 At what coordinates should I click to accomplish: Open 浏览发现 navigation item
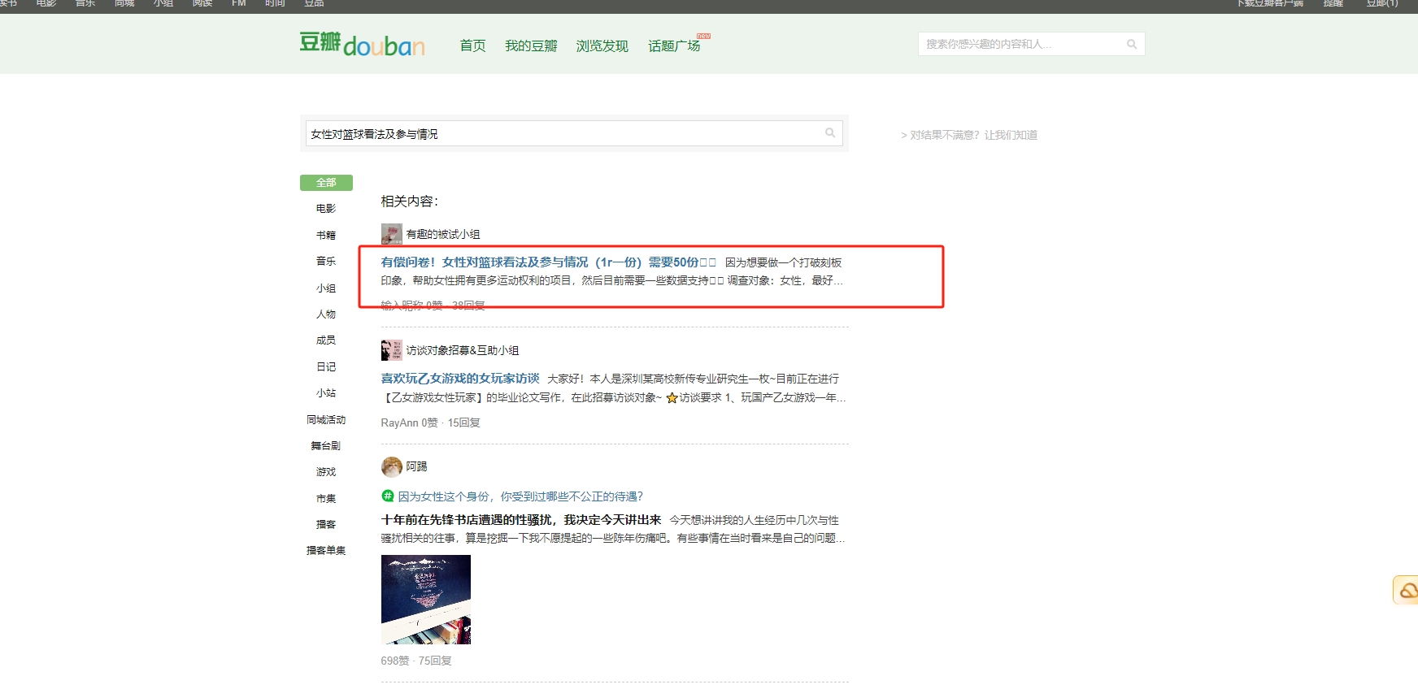coord(602,46)
